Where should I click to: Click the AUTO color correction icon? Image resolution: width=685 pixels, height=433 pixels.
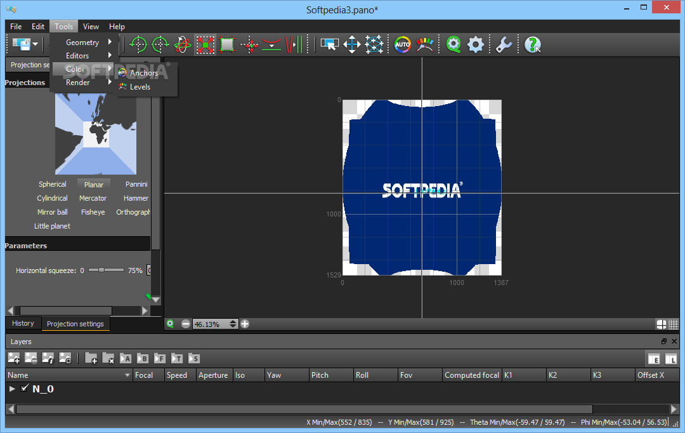[402, 44]
